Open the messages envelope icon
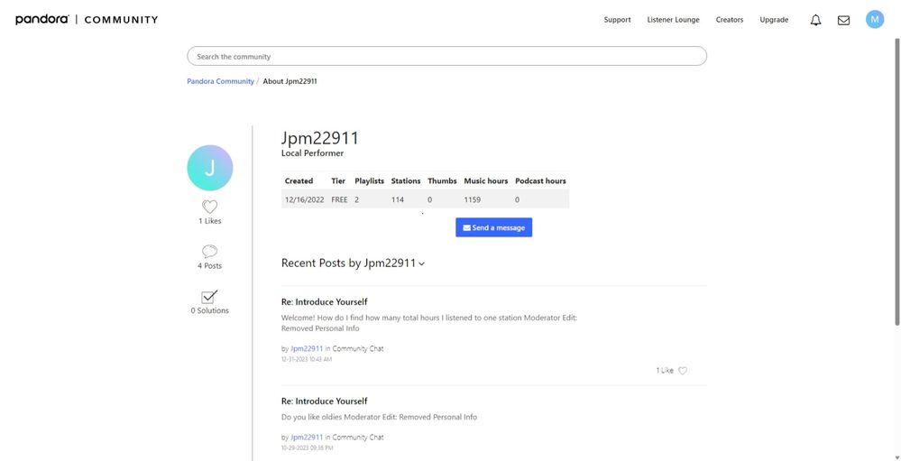Image resolution: width=901 pixels, height=461 pixels. 843,20
